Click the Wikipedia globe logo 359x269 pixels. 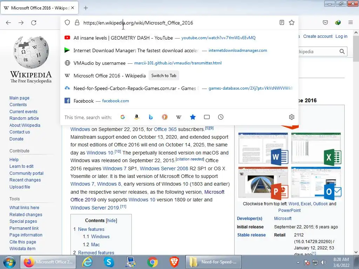tap(31, 52)
